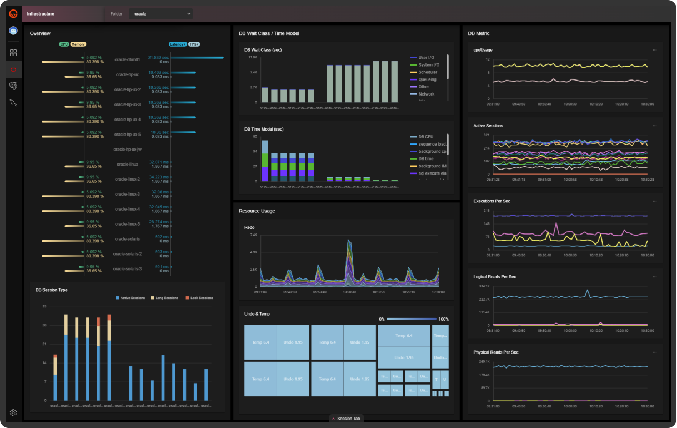Toggle Active Sessions legend in DB Session Type
The width and height of the screenshot is (677, 428).
[131, 298]
